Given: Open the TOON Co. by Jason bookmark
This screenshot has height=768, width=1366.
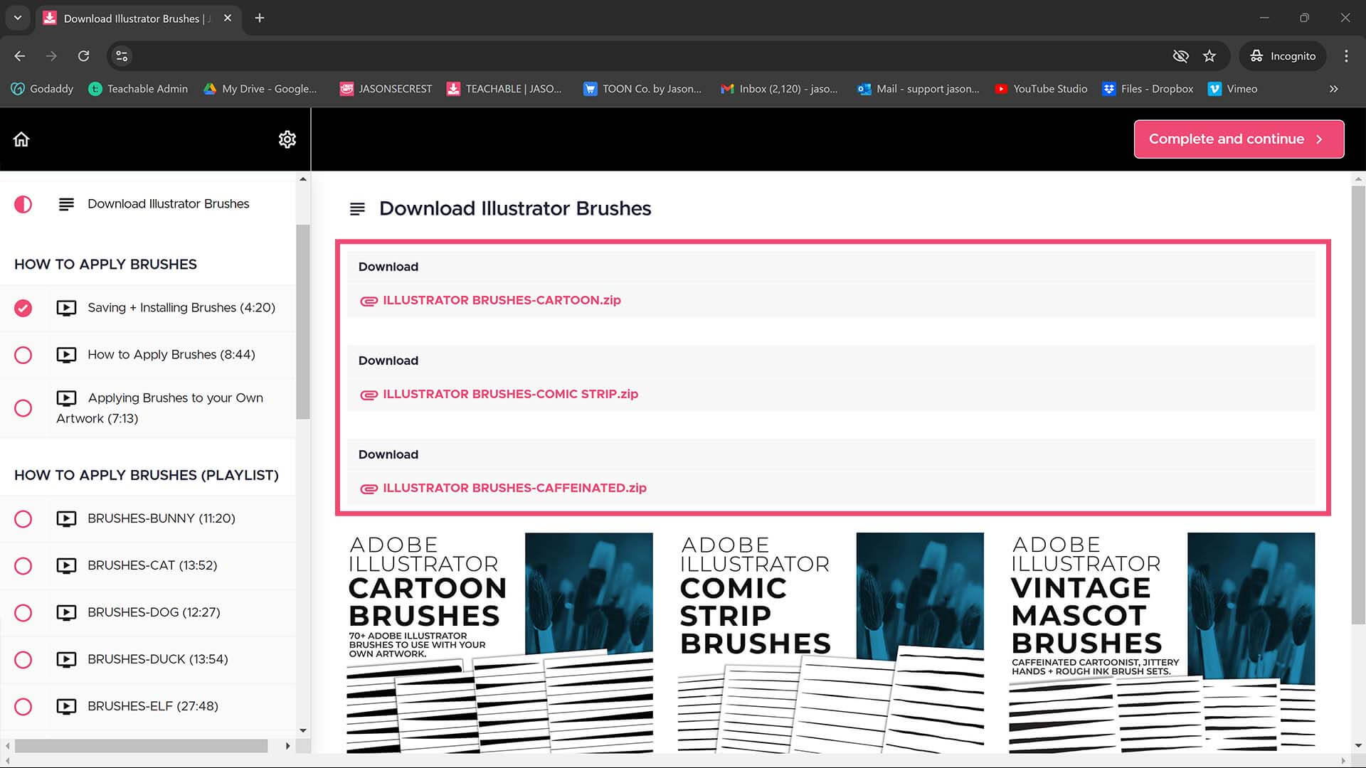Looking at the screenshot, I should pyautogui.click(x=642, y=89).
